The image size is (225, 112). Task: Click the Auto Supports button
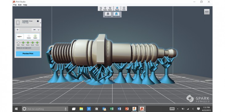click(x=108, y=14)
